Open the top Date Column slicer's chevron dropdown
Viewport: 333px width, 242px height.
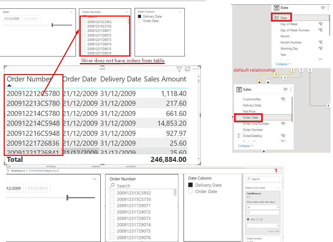pos(180,11)
